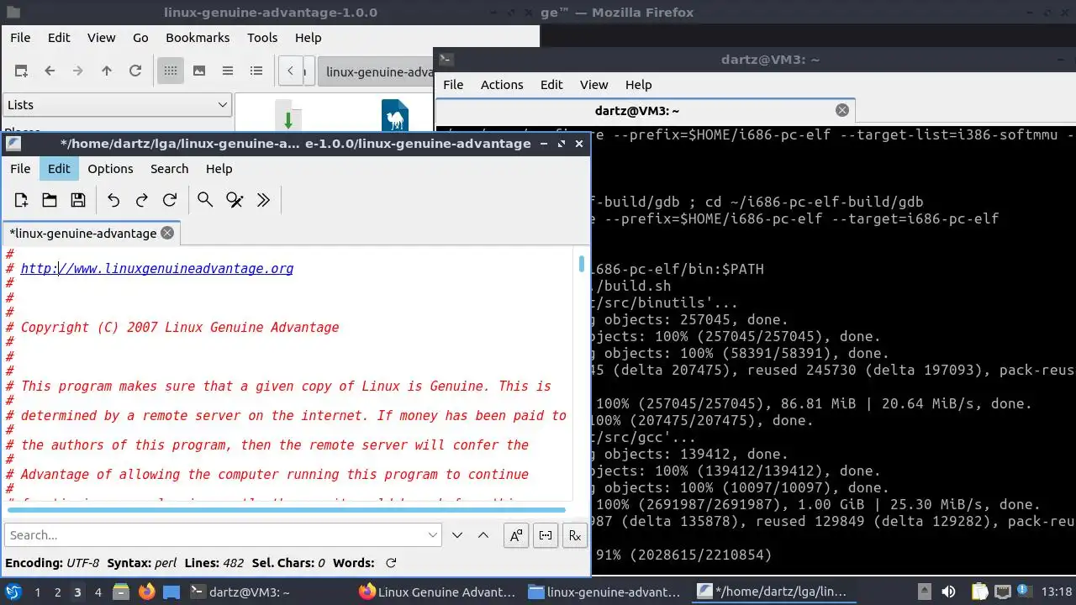The height and width of the screenshot is (605, 1076).
Task: Click the horizontal scrollbar in the editor
Action: point(286,510)
